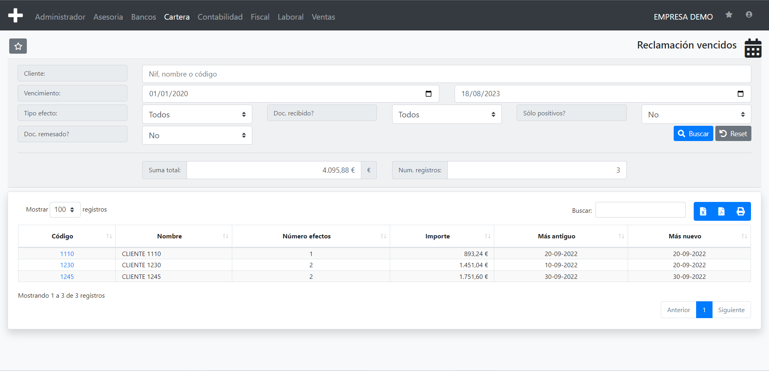Click the Buscar search button
The image size is (769, 371).
pyautogui.click(x=693, y=134)
